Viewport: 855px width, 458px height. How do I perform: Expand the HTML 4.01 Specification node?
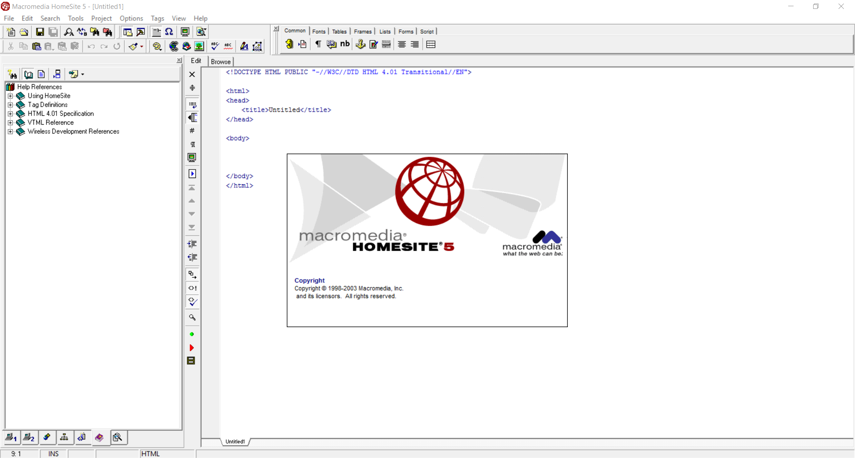[10, 113]
